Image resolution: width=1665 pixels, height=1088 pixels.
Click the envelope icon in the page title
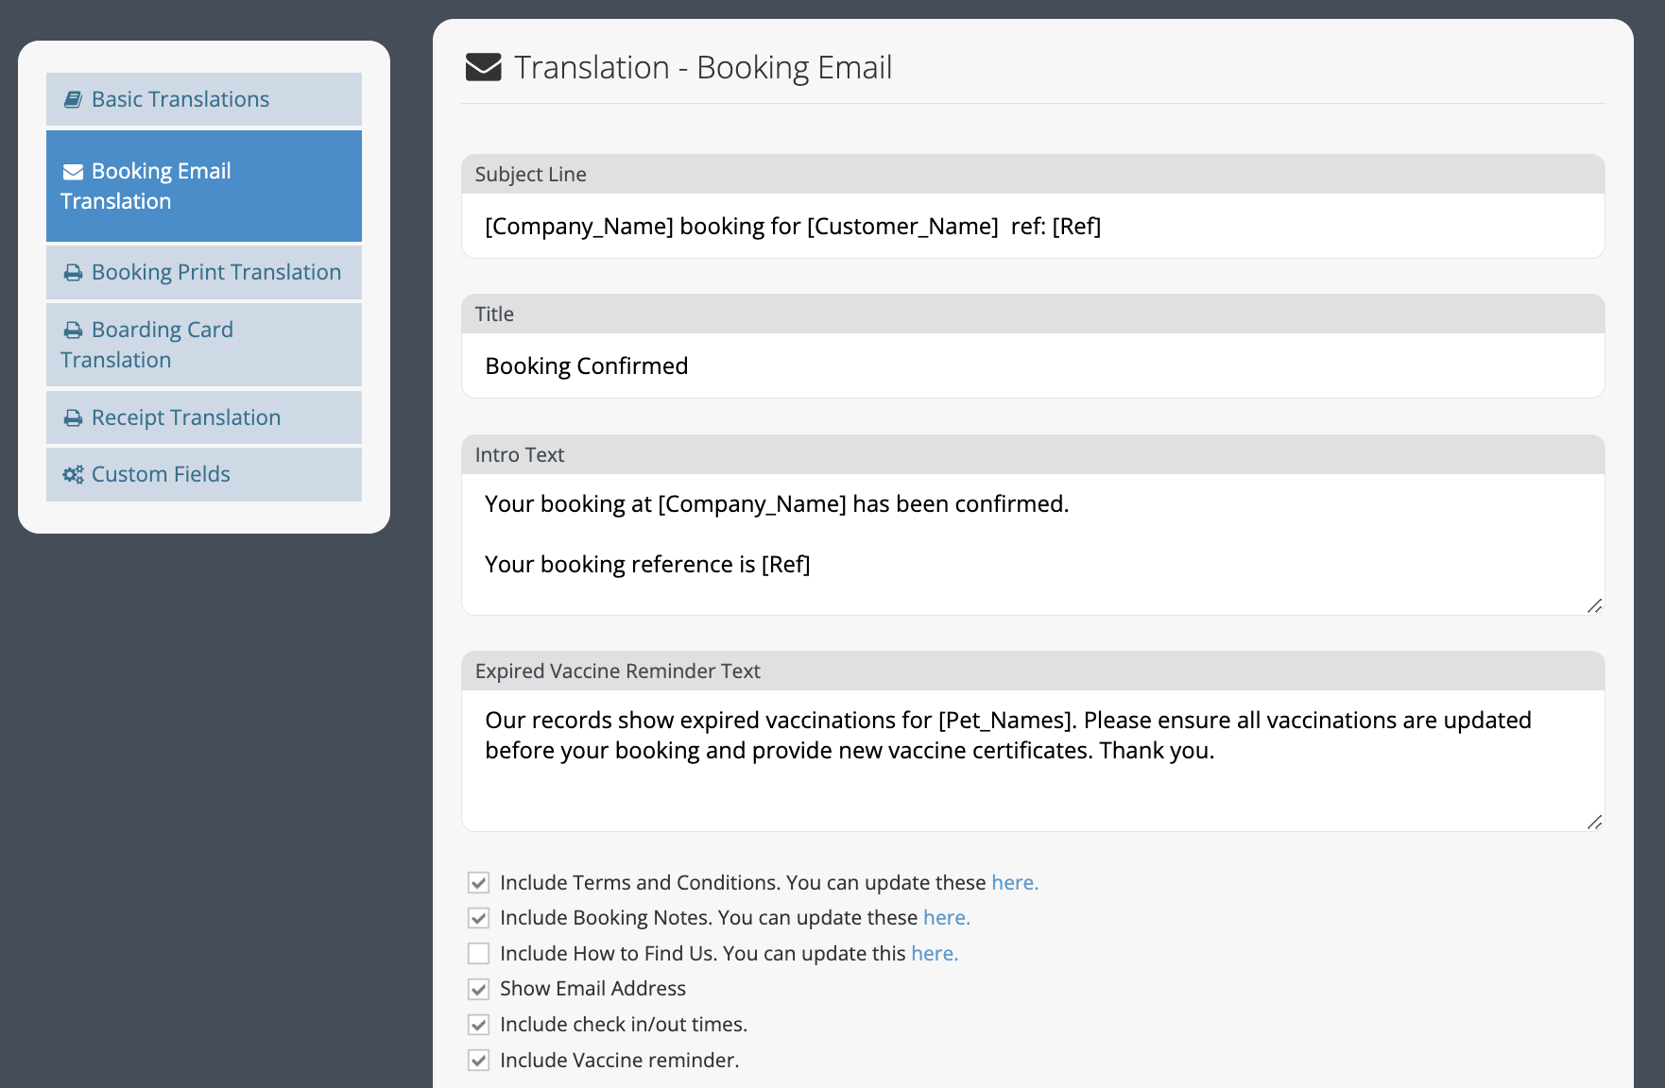(x=484, y=67)
